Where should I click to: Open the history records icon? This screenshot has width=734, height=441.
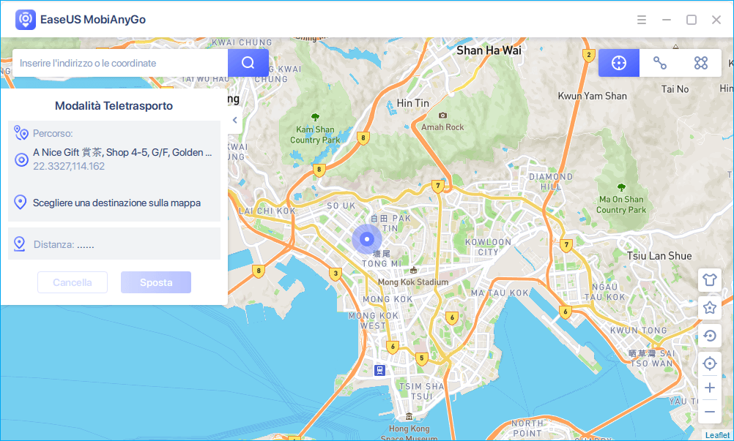[x=709, y=336]
